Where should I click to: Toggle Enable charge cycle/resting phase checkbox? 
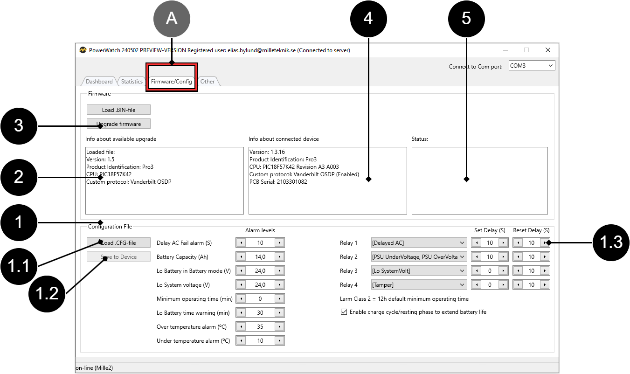(x=344, y=312)
